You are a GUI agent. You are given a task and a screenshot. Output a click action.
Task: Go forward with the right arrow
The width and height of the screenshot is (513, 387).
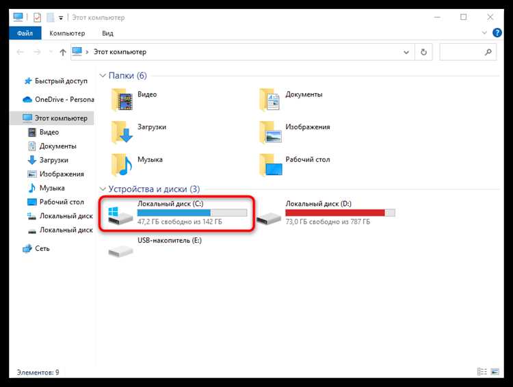coord(37,52)
